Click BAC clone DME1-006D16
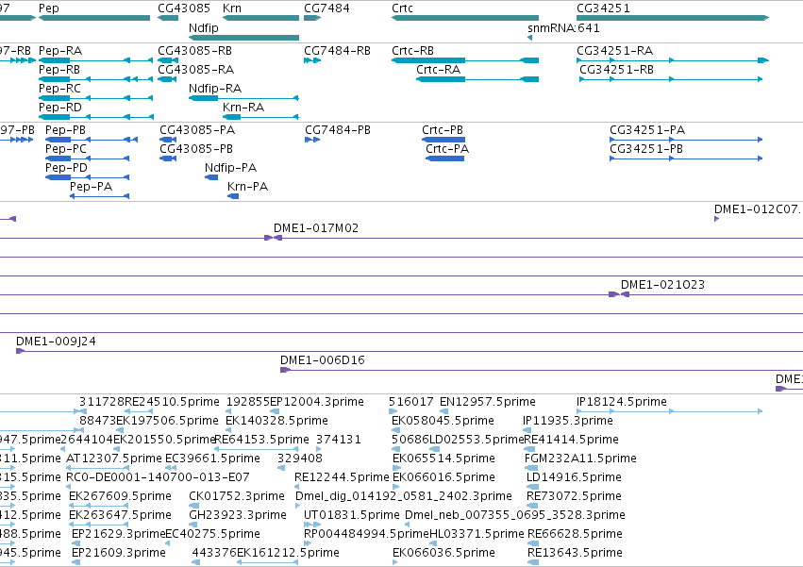This screenshot has height=567, width=803. pyautogui.click(x=542, y=370)
